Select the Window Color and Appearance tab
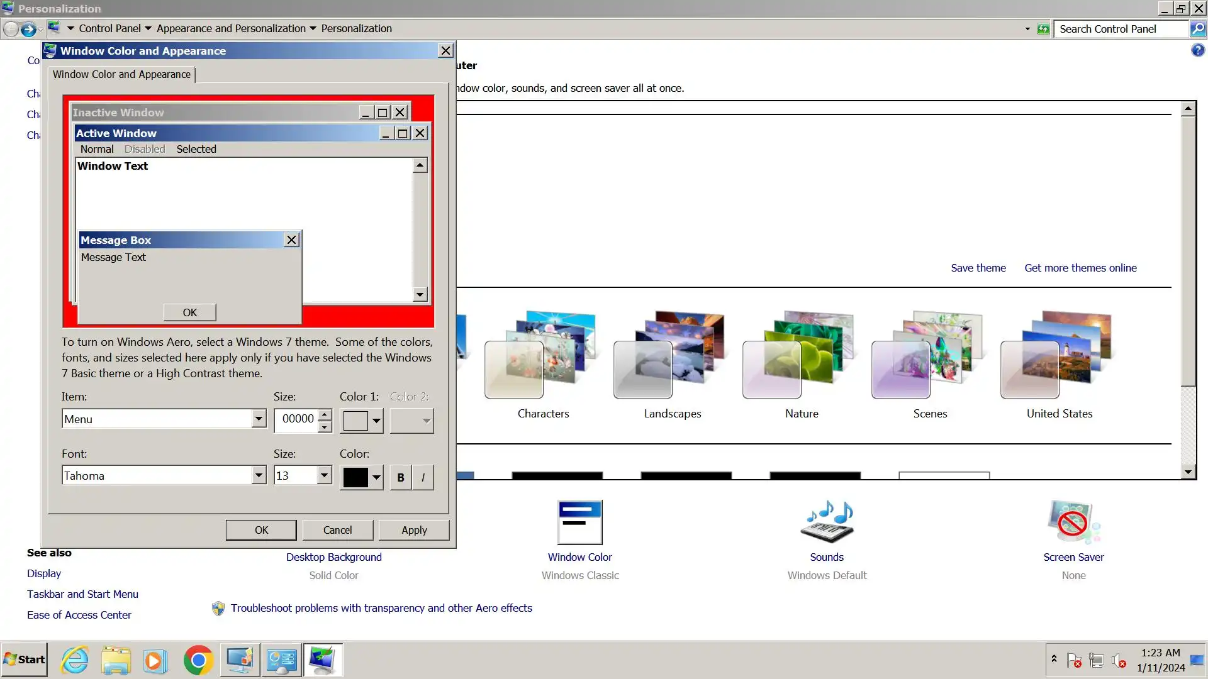 coord(121,74)
